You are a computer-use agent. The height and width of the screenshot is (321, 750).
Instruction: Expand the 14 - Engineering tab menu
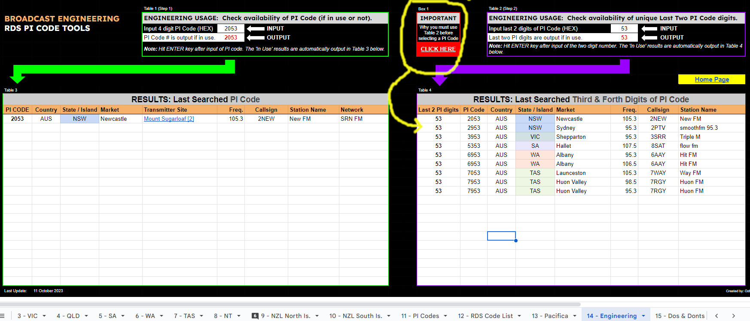(643, 316)
